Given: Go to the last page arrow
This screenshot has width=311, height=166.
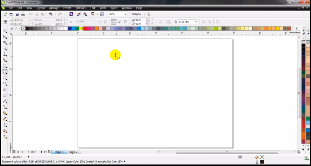Looking at the screenshot, I should 45,152.
